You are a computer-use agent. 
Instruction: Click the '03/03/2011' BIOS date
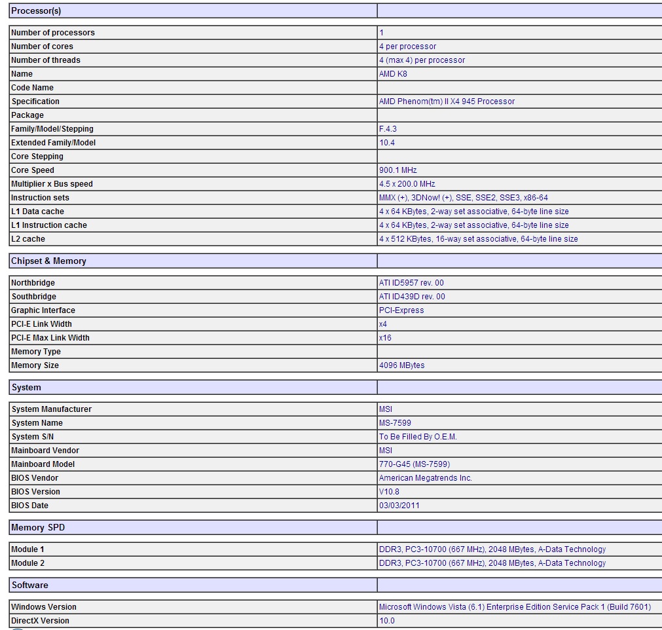(x=399, y=506)
